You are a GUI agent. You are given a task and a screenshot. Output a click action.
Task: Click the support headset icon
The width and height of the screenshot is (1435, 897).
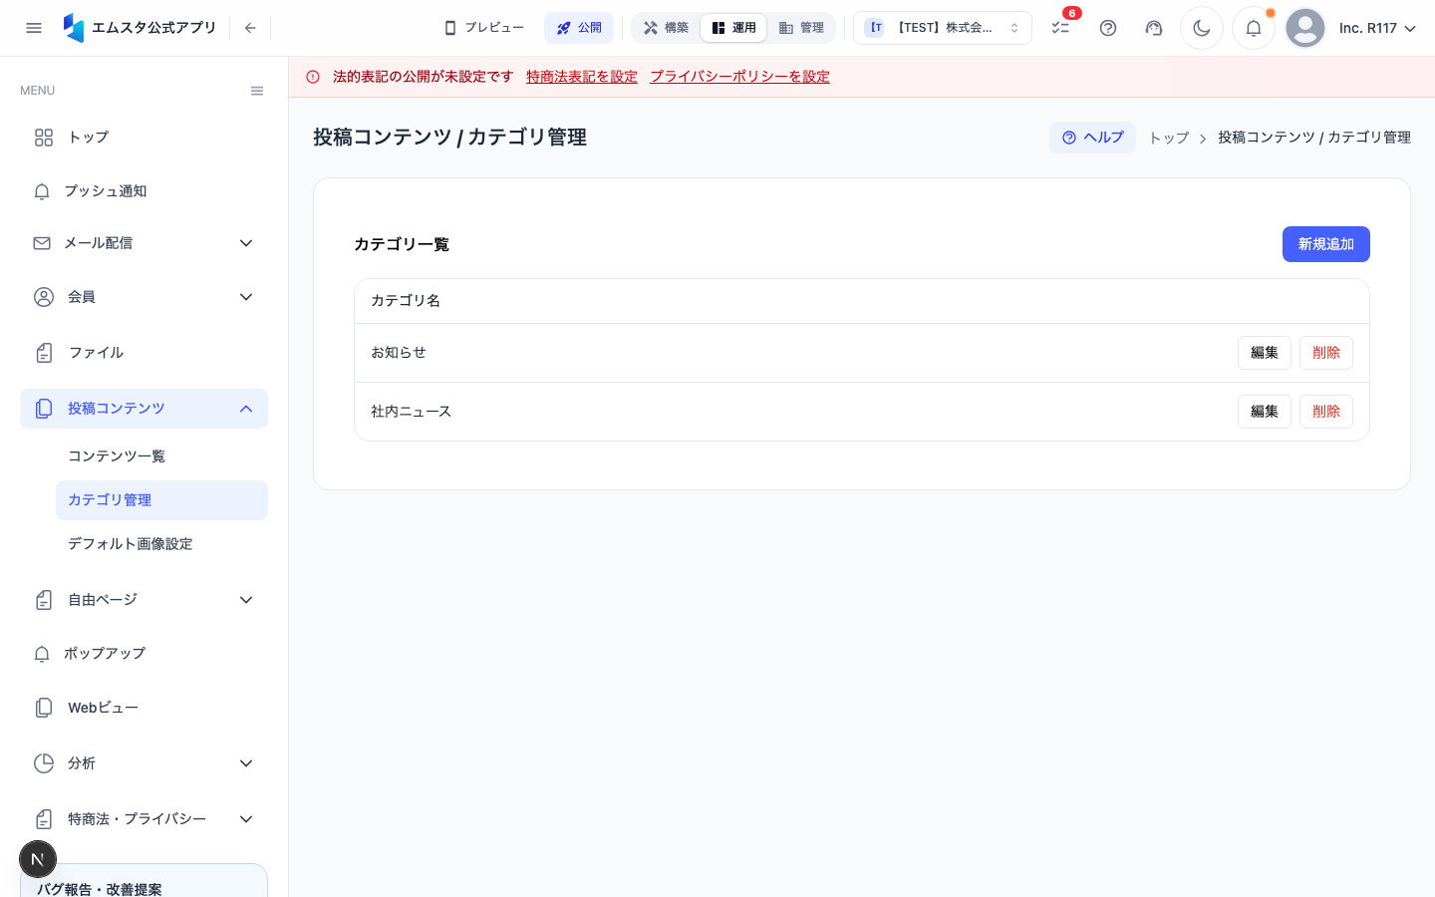pos(1154,28)
